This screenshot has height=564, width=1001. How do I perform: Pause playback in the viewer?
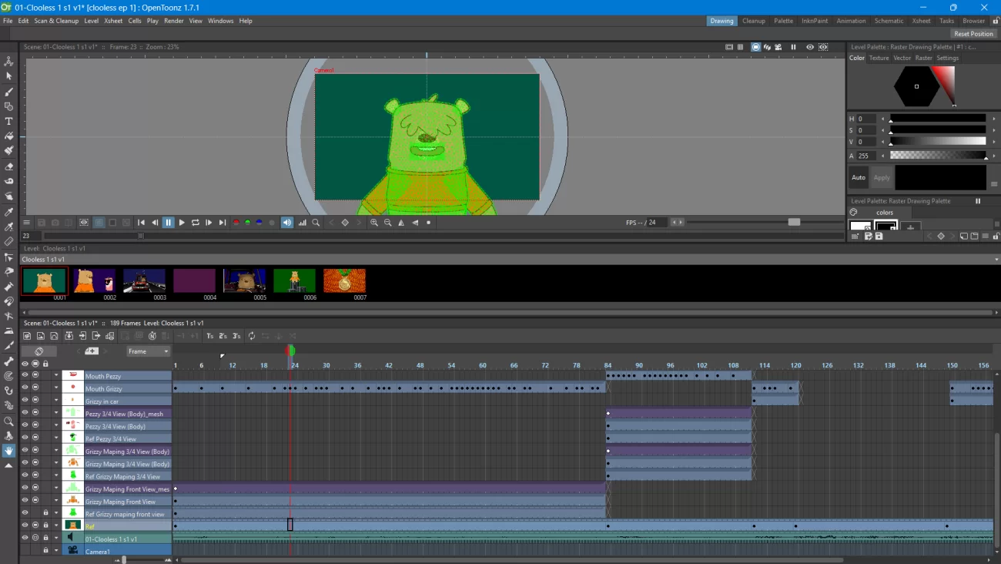(x=168, y=223)
